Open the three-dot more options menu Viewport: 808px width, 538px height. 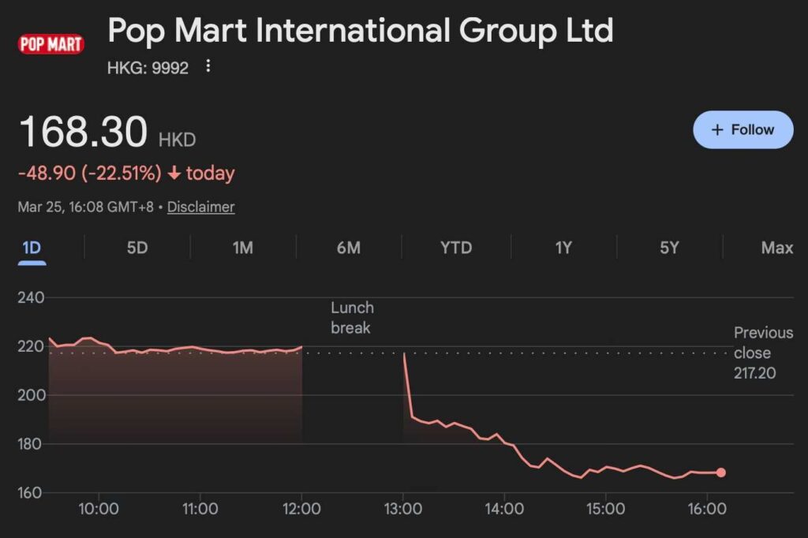[x=208, y=66]
